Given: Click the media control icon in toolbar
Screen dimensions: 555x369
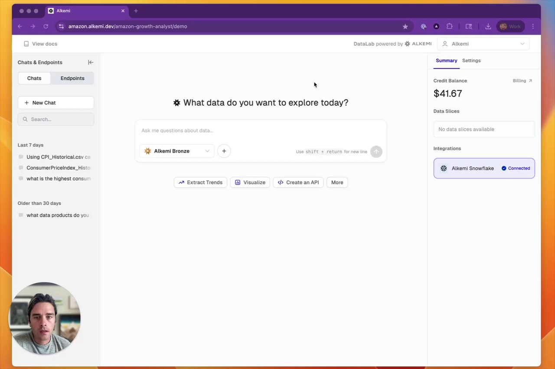Looking at the screenshot, I should (x=469, y=26).
